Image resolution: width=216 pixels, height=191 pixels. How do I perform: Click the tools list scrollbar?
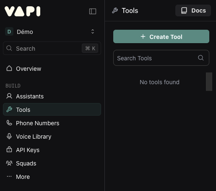click(x=209, y=82)
